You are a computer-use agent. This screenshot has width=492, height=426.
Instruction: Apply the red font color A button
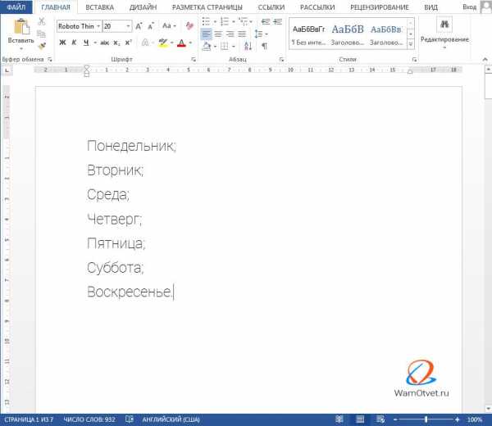click(182, 43)
